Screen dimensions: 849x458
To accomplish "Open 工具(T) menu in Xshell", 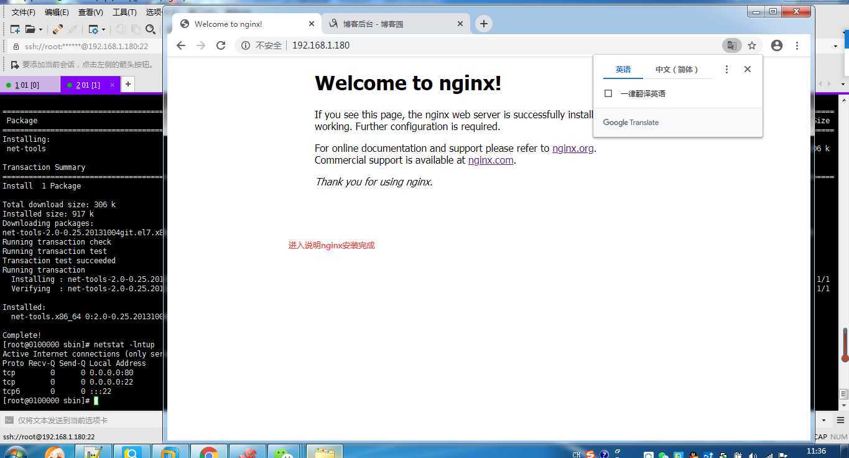I will click(124, 12).
